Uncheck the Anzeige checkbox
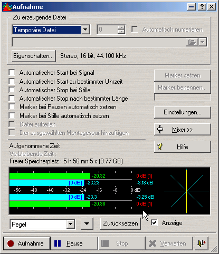The width and height of the screenshot is (219, 254). (x=154, y=223)
